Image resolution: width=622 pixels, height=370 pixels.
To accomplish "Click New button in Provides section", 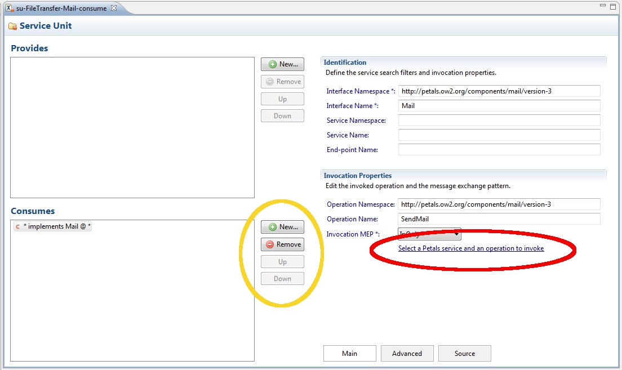I will [x=282, y=64].
